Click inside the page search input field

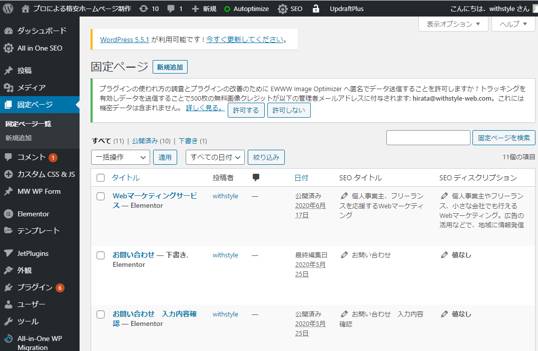click(x=428, y=137)
